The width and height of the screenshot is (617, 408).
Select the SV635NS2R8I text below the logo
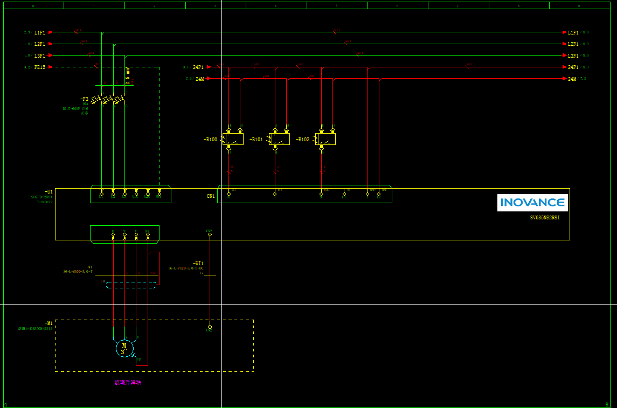point(549,218)
